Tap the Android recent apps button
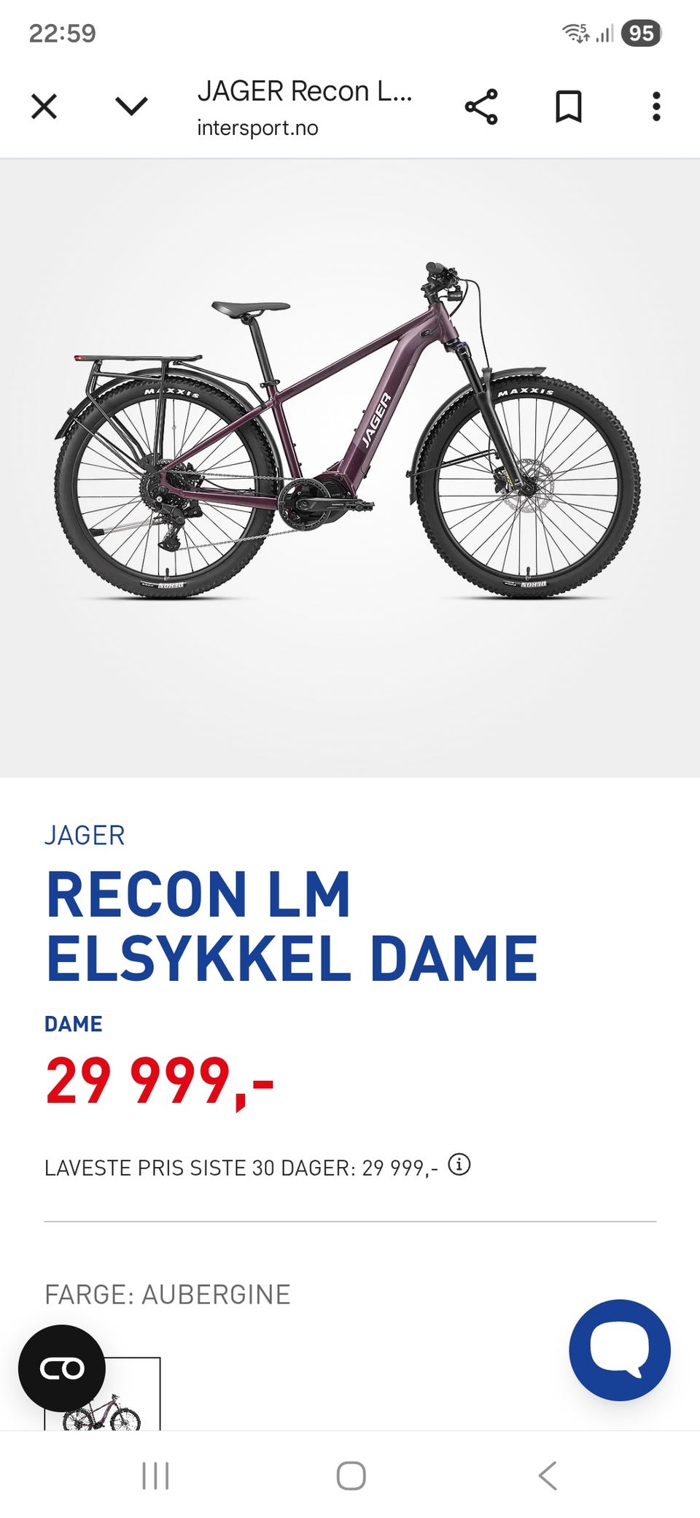Viewport: 700px width, 1518px height. point(155,1476)
